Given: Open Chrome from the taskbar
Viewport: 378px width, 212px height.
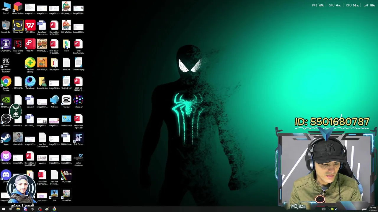Looking at the screenshot, I should tap(54, 209).
